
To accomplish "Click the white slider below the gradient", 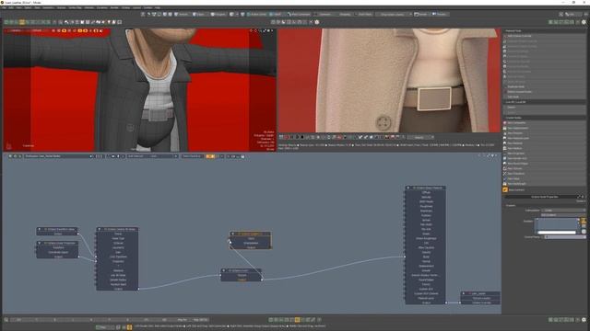I will (557, 233).
